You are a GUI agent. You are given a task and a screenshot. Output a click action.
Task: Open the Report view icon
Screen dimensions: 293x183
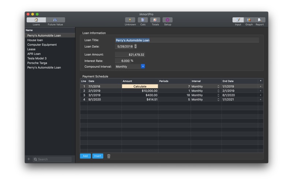pos(260,20)
